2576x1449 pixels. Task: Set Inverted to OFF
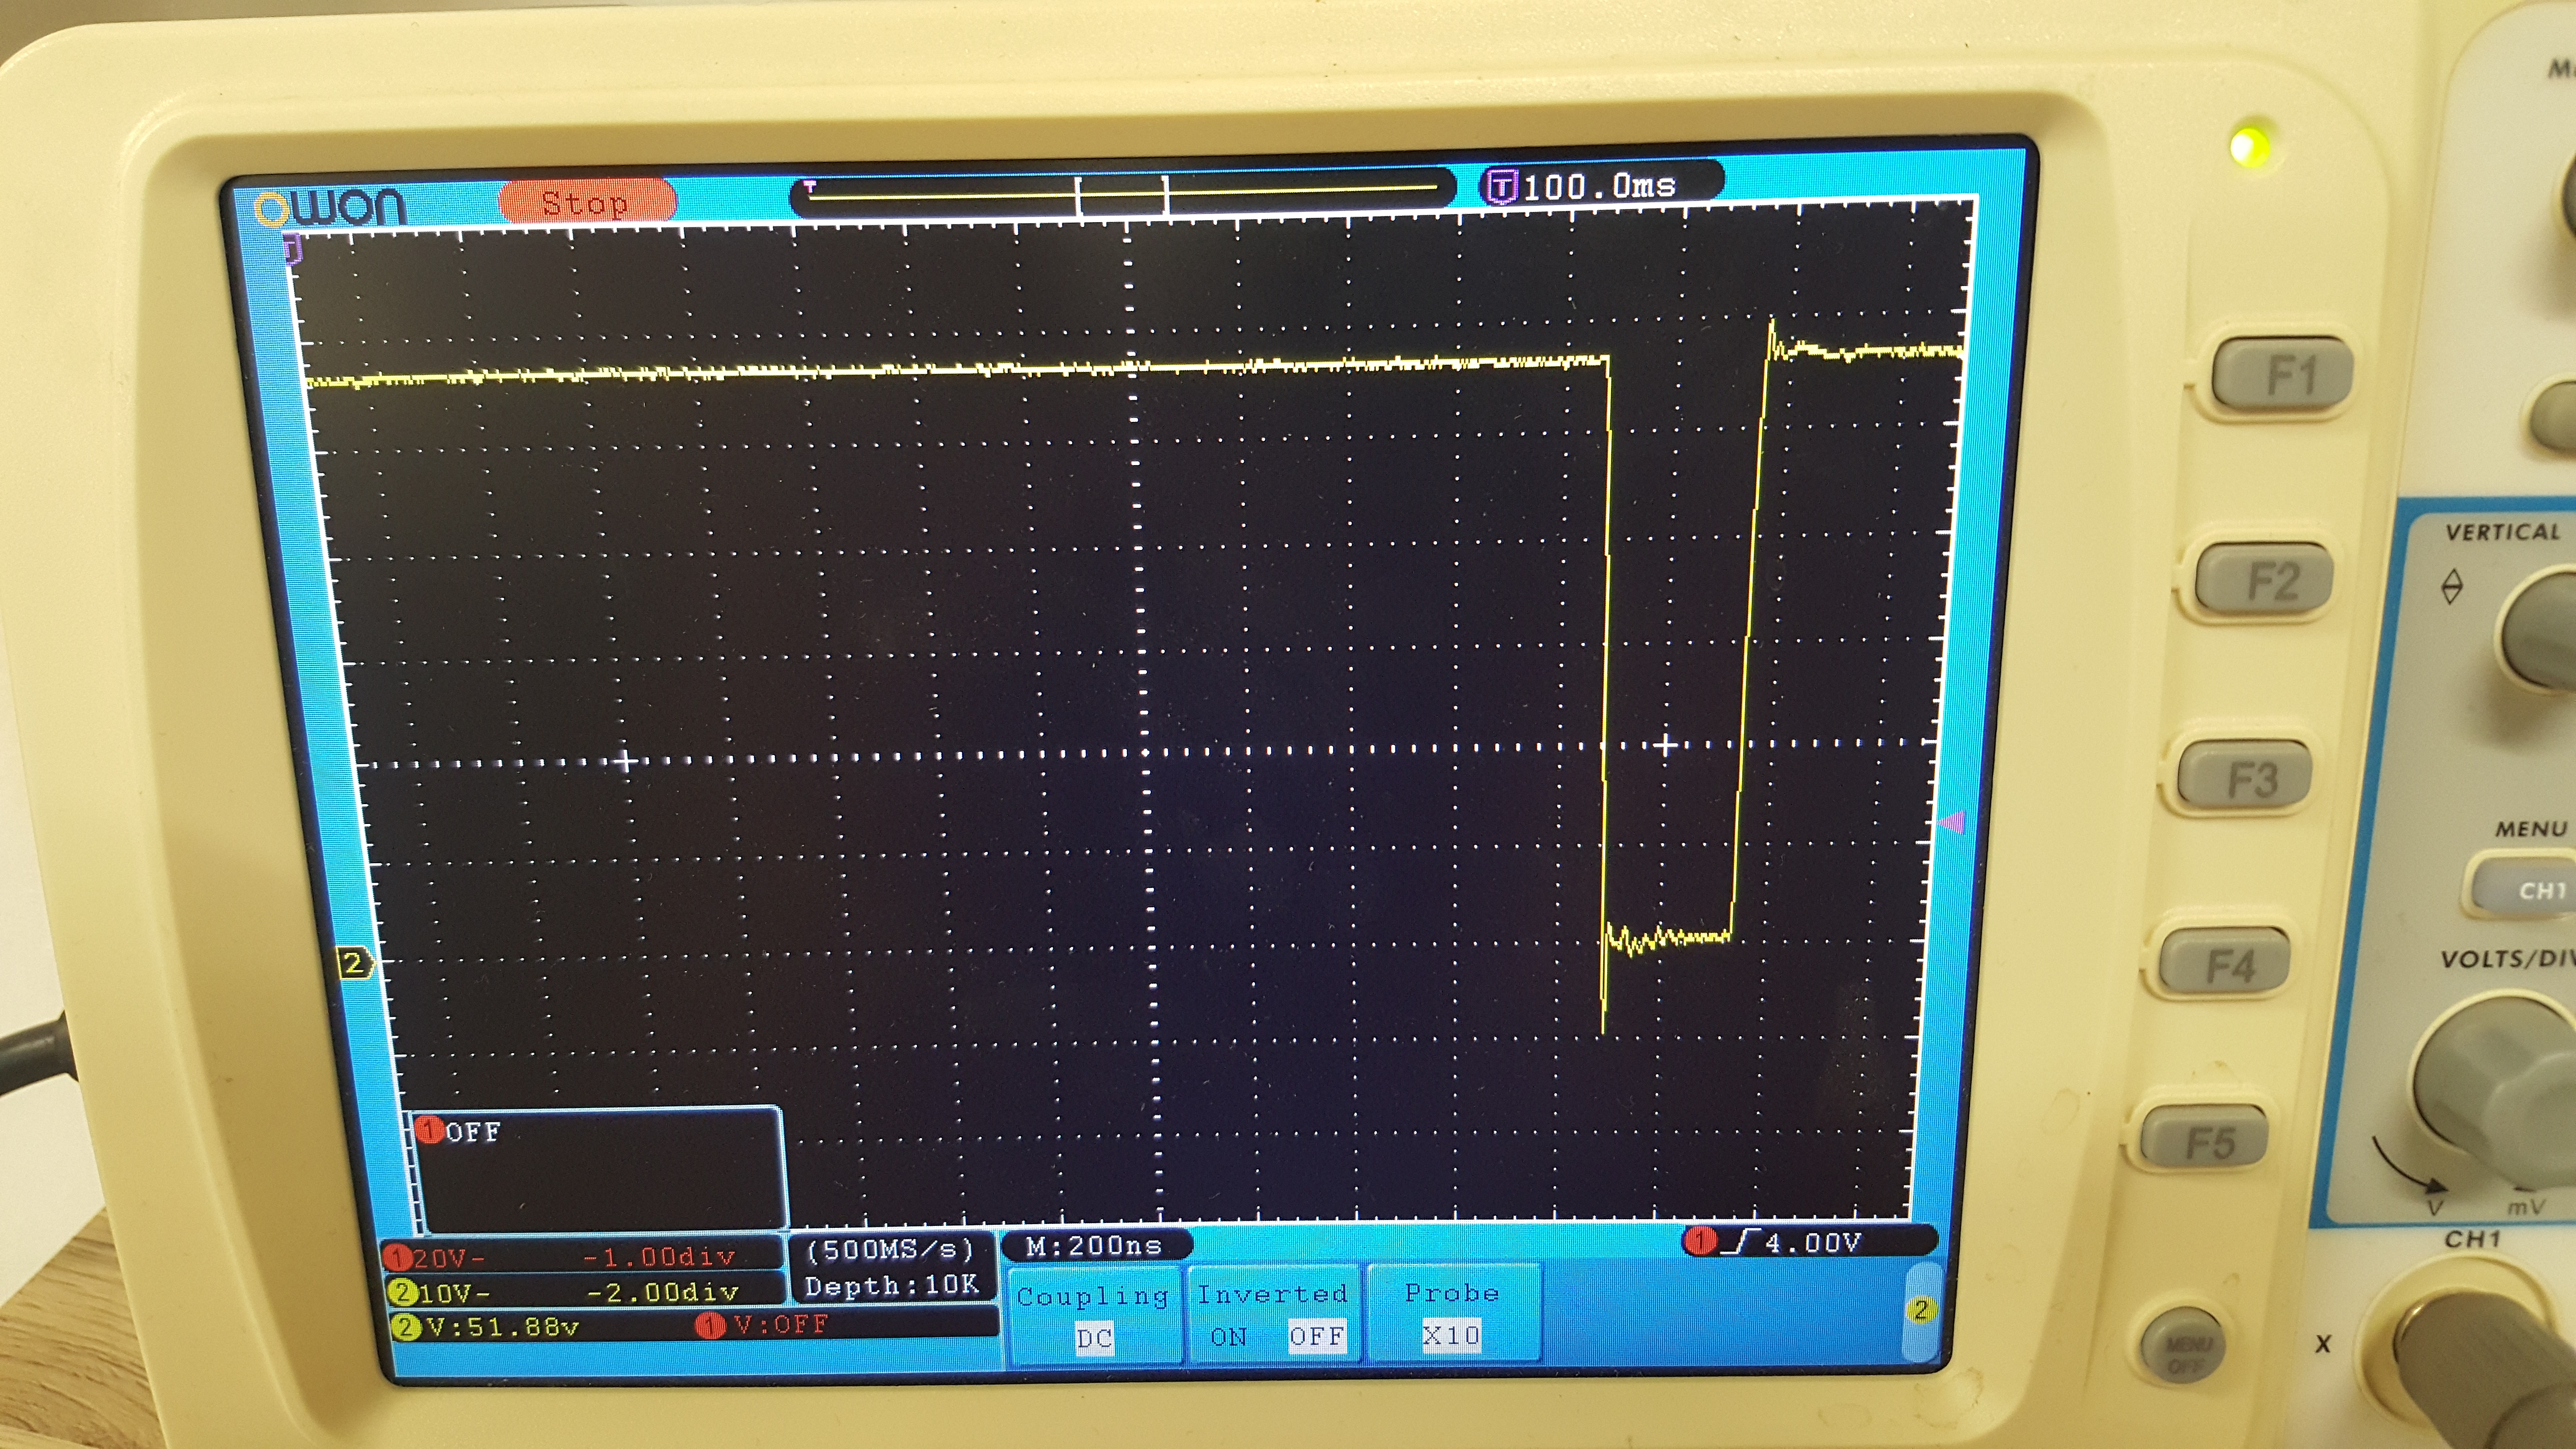tap(1317, 1336)
